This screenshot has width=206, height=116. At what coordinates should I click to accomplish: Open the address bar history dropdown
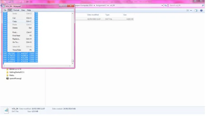coord(162,5)
